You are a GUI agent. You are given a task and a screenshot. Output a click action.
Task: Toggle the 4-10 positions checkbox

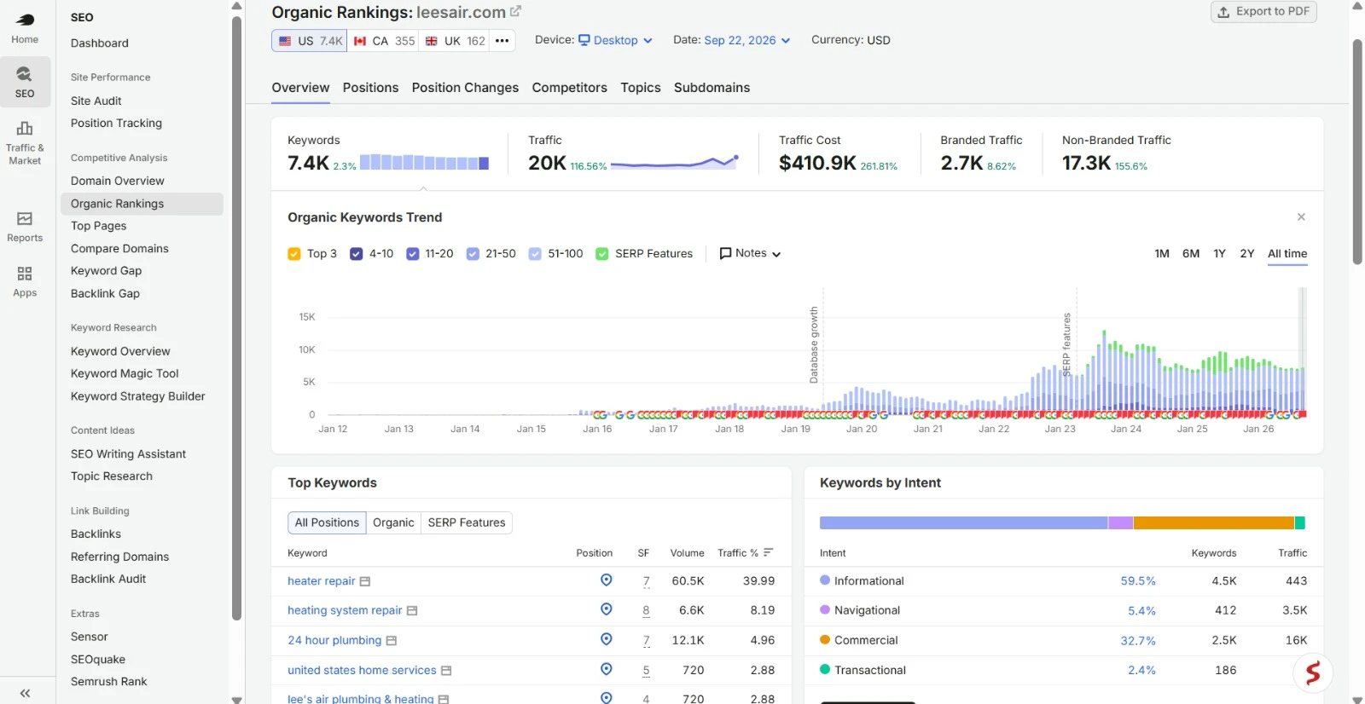pyautogui.click(x=357, y=254)
